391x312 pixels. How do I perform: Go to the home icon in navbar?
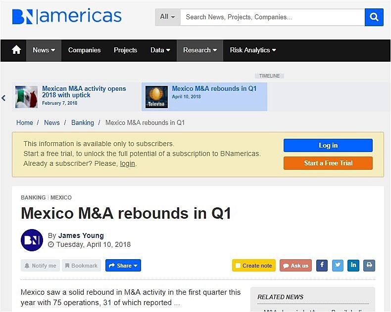16,50
